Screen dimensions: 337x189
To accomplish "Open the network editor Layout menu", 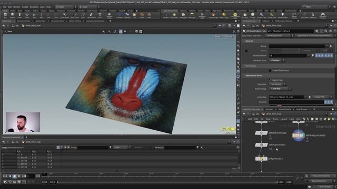I will (x=284, y=119).
